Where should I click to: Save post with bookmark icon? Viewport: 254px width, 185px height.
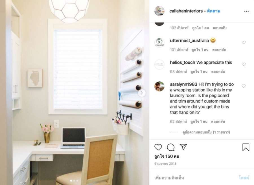(246, 147)
